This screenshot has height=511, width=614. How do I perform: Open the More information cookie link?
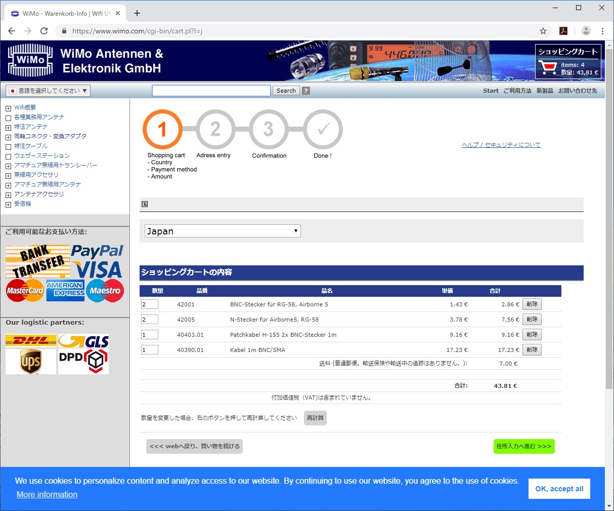47,494
